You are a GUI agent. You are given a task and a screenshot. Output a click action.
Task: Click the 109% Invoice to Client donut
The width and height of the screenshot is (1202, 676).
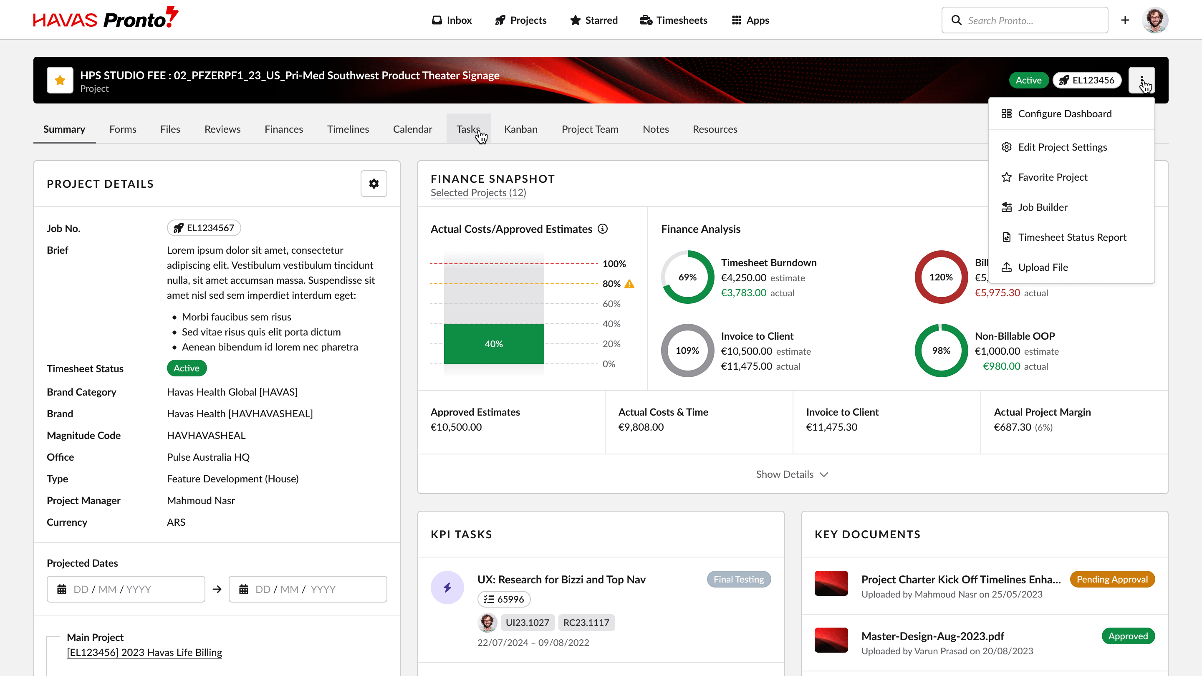point(687,351)
